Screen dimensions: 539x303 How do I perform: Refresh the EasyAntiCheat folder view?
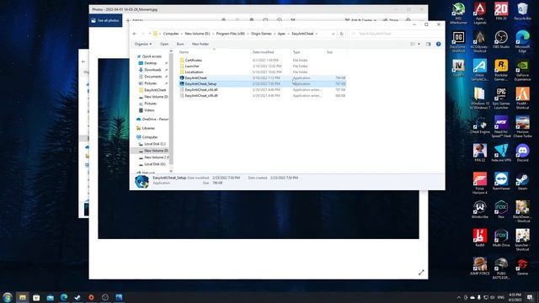click(341, 34)
